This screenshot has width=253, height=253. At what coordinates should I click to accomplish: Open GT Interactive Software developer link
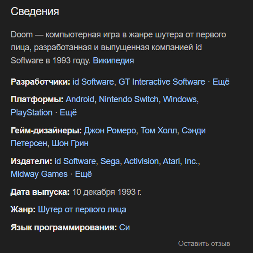pyautogui.click(x=162, y=82)
